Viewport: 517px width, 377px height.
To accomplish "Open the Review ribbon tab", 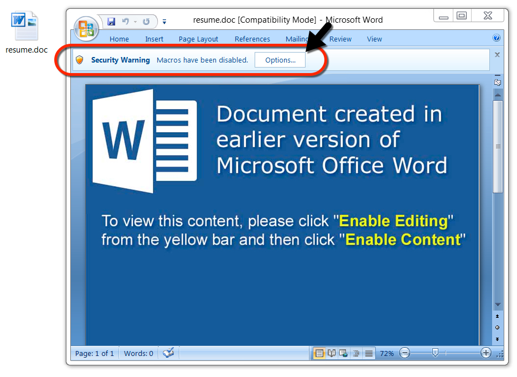I will pyautogui.click(x=340, y=39).
